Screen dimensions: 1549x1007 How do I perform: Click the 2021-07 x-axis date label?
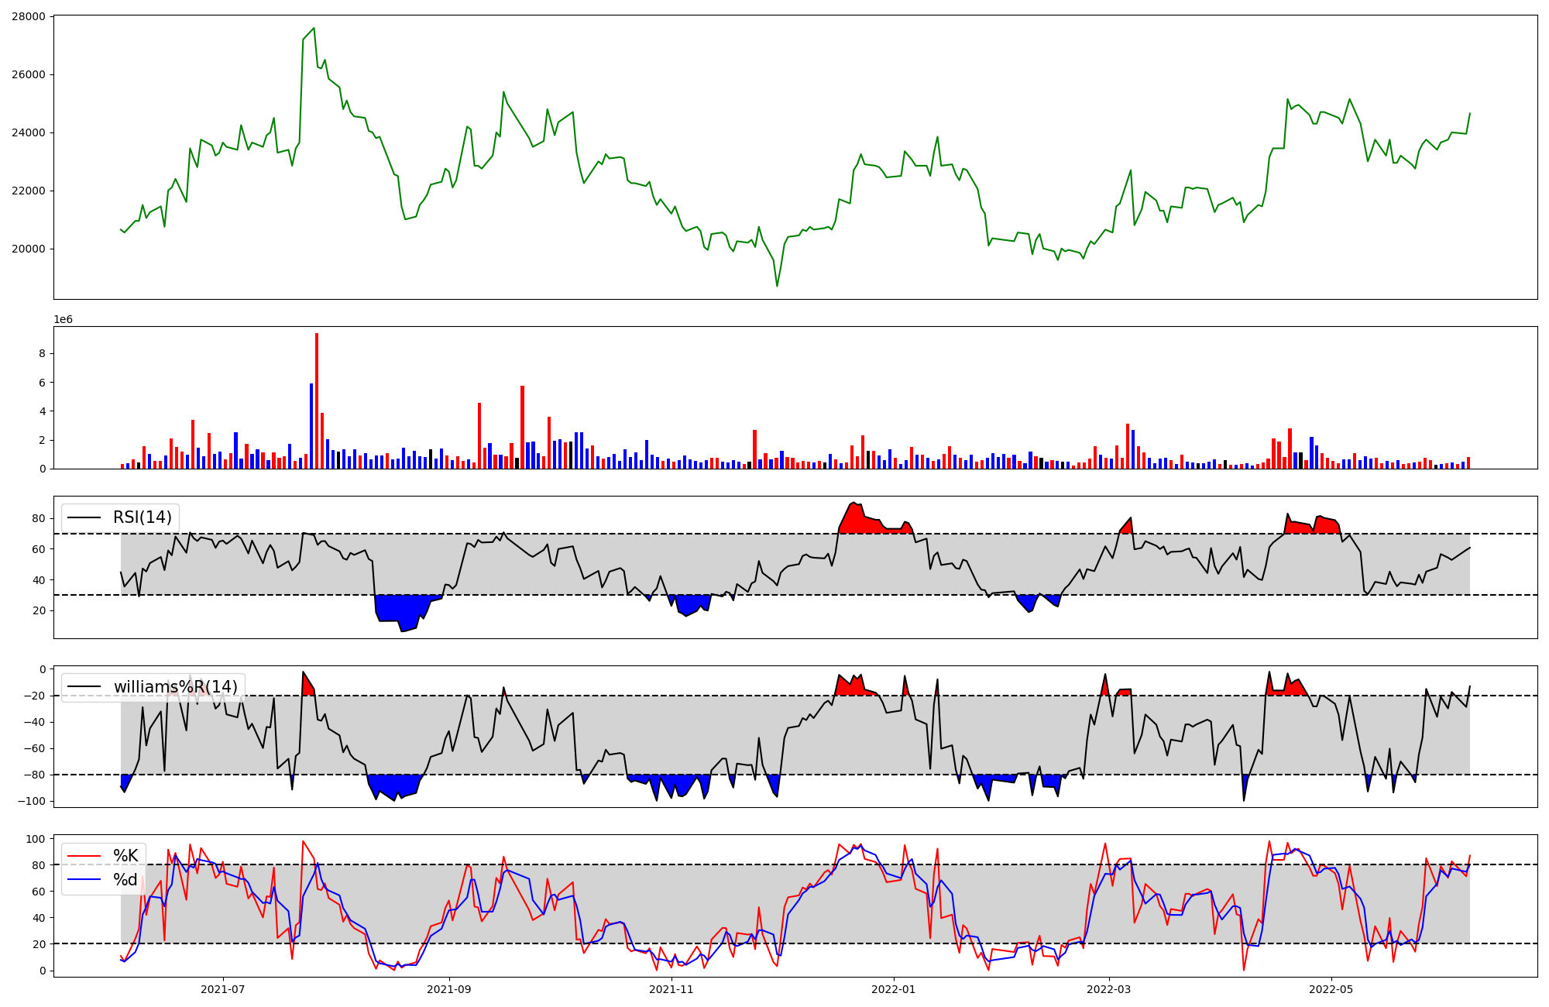223,989
